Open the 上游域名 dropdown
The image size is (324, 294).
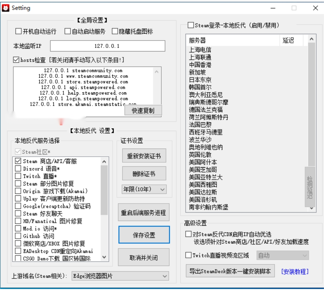(120, 276)
